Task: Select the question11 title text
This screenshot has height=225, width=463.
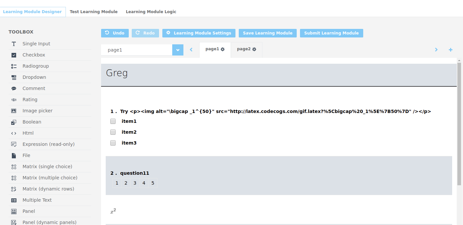Action: click(135, 173)
